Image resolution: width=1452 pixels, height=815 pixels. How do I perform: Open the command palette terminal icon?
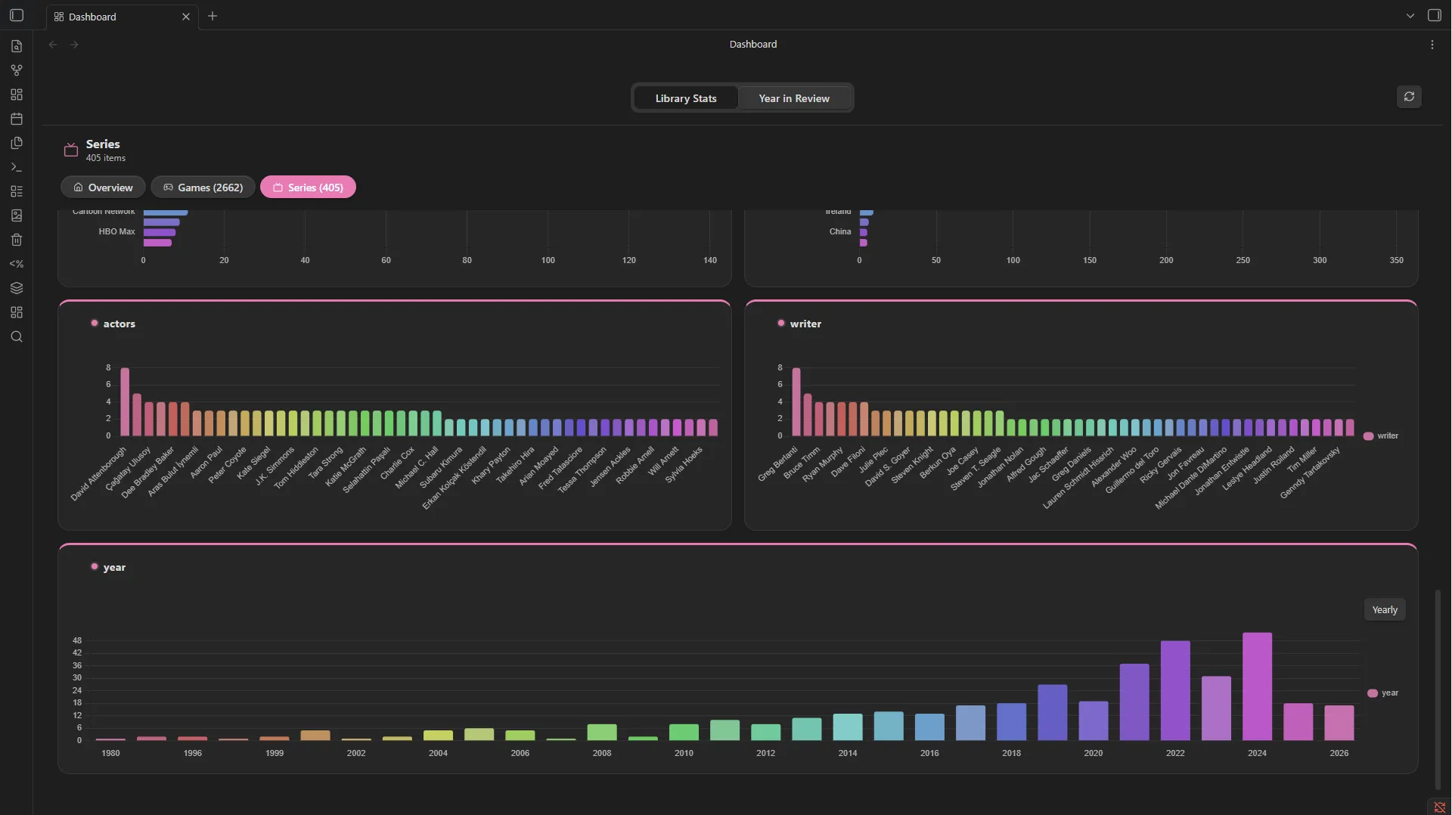[17, 167]
